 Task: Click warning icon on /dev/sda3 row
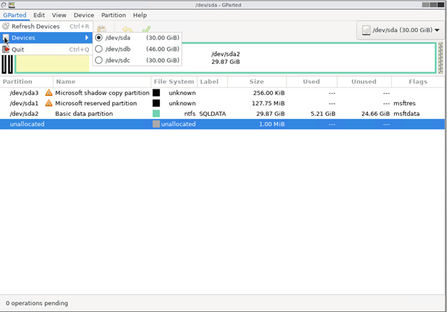coord(49,93)
